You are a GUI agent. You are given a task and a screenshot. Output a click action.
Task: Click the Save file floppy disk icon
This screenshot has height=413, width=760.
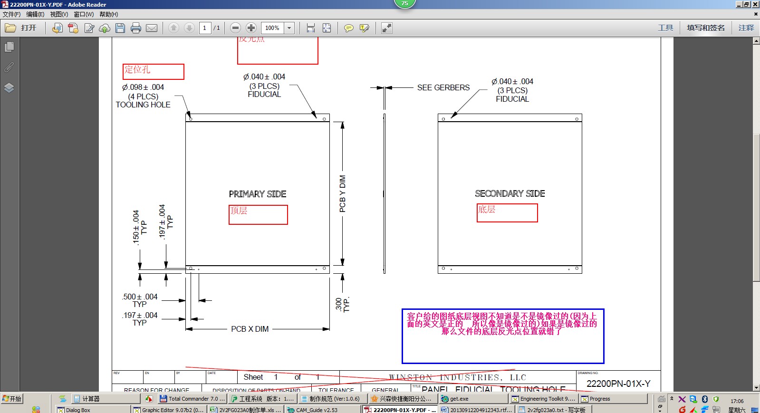(120, 28)
